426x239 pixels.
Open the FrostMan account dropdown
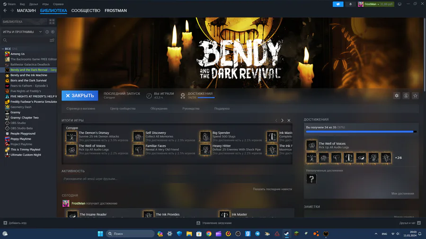click(376, 4)
